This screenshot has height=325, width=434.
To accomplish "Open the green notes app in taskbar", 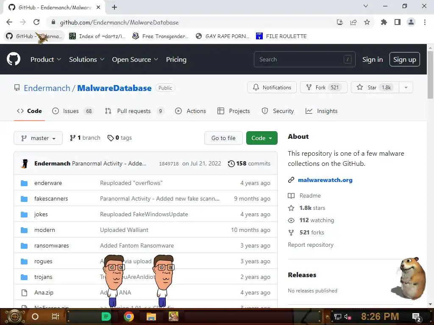I will pos(106,317).
